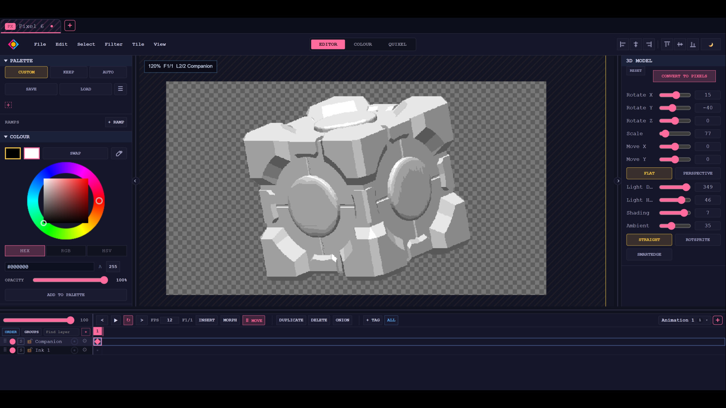
Task: Click RESET in 3D Model panel
Action: click(x=636, y=71)
